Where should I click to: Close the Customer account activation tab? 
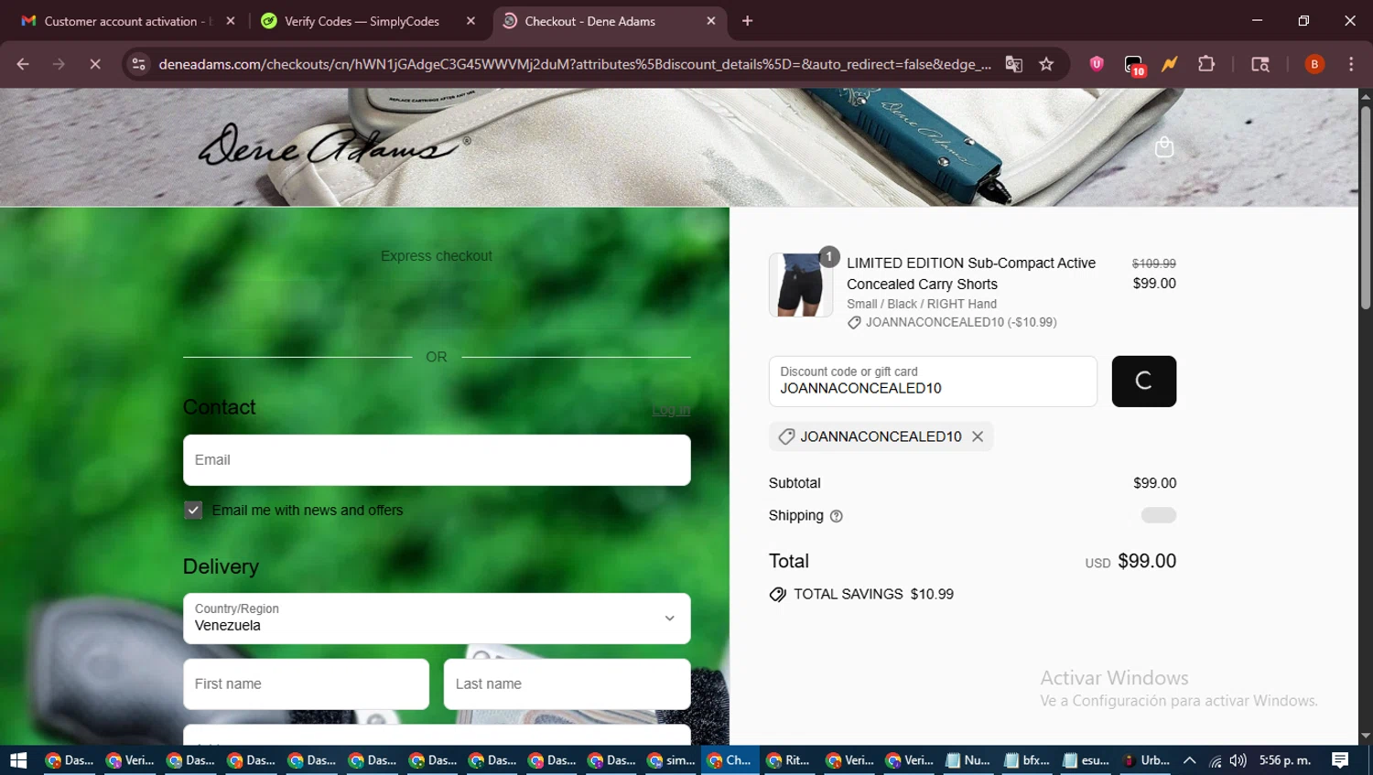(231, 21)
